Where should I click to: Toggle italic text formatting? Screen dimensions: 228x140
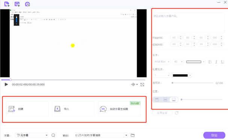[x=216, y=62]
